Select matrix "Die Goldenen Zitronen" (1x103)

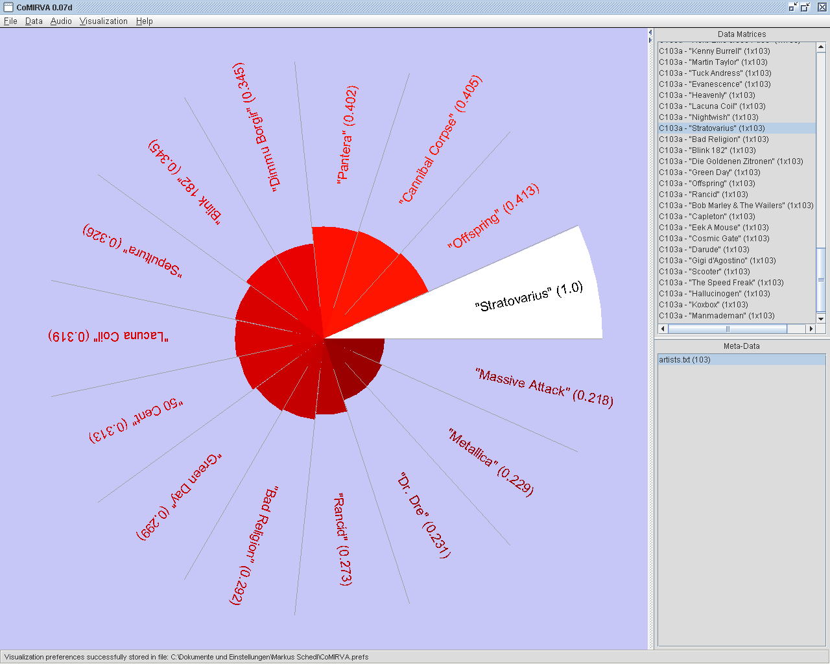pyautogui.click(x=737, y=161)
